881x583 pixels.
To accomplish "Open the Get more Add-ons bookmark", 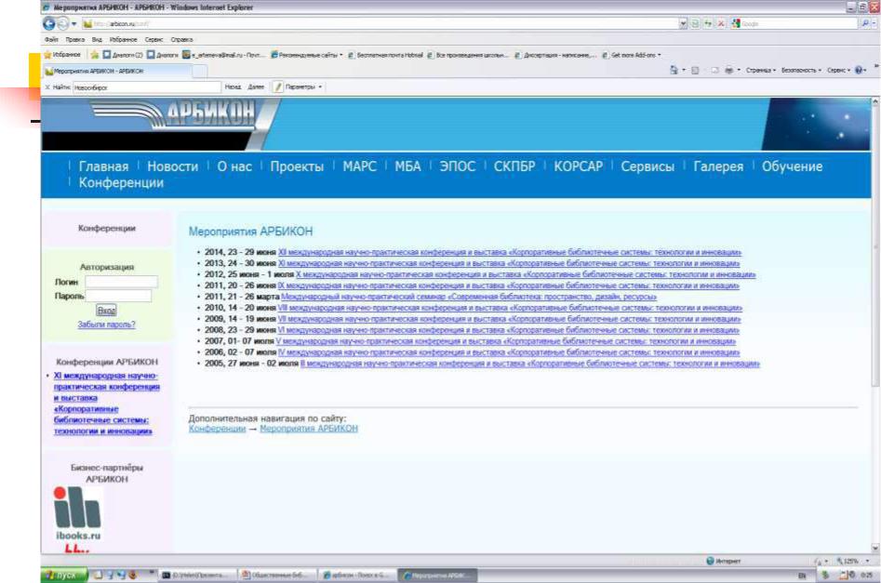I will pos(631,55).
